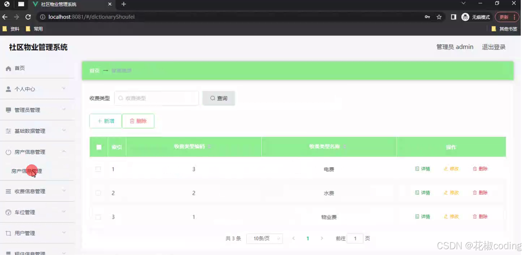Check the row checkbox for 物业费
The width and height of the screenshot is (523, 255).
click(98, 217)
